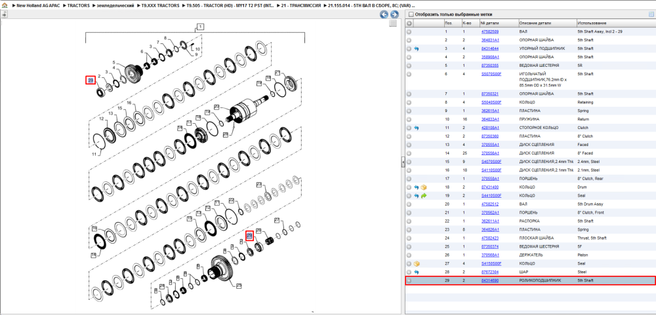Click the plus icon for ПРУЖИНА row

[x=409, y=119]
